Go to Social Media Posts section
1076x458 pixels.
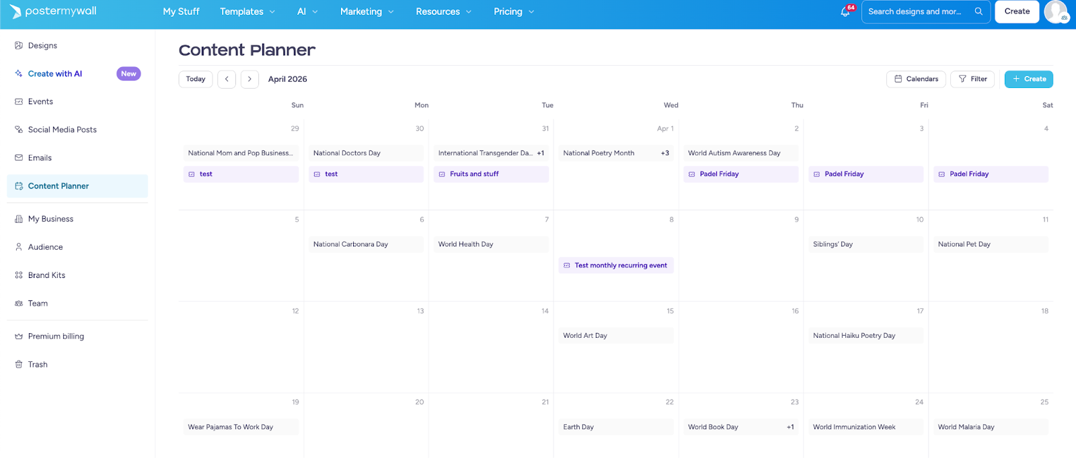tap(62, 130)
